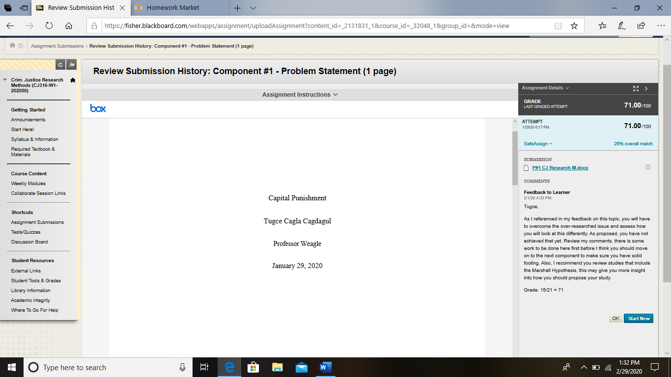Image resolution: width=671 pixels, height=377 pixels.
Task: Click the Start New button
Action: point(639,319)
